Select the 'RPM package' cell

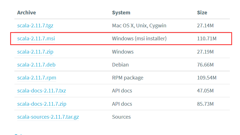[x=128, y=78]
